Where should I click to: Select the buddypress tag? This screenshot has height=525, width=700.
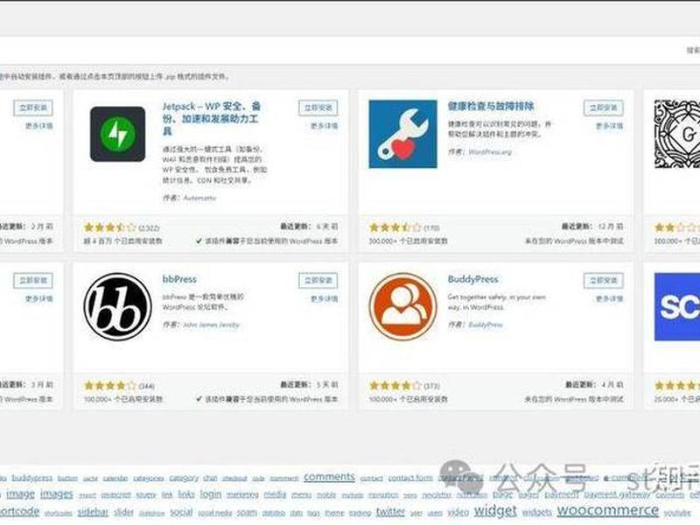point(32,478)
